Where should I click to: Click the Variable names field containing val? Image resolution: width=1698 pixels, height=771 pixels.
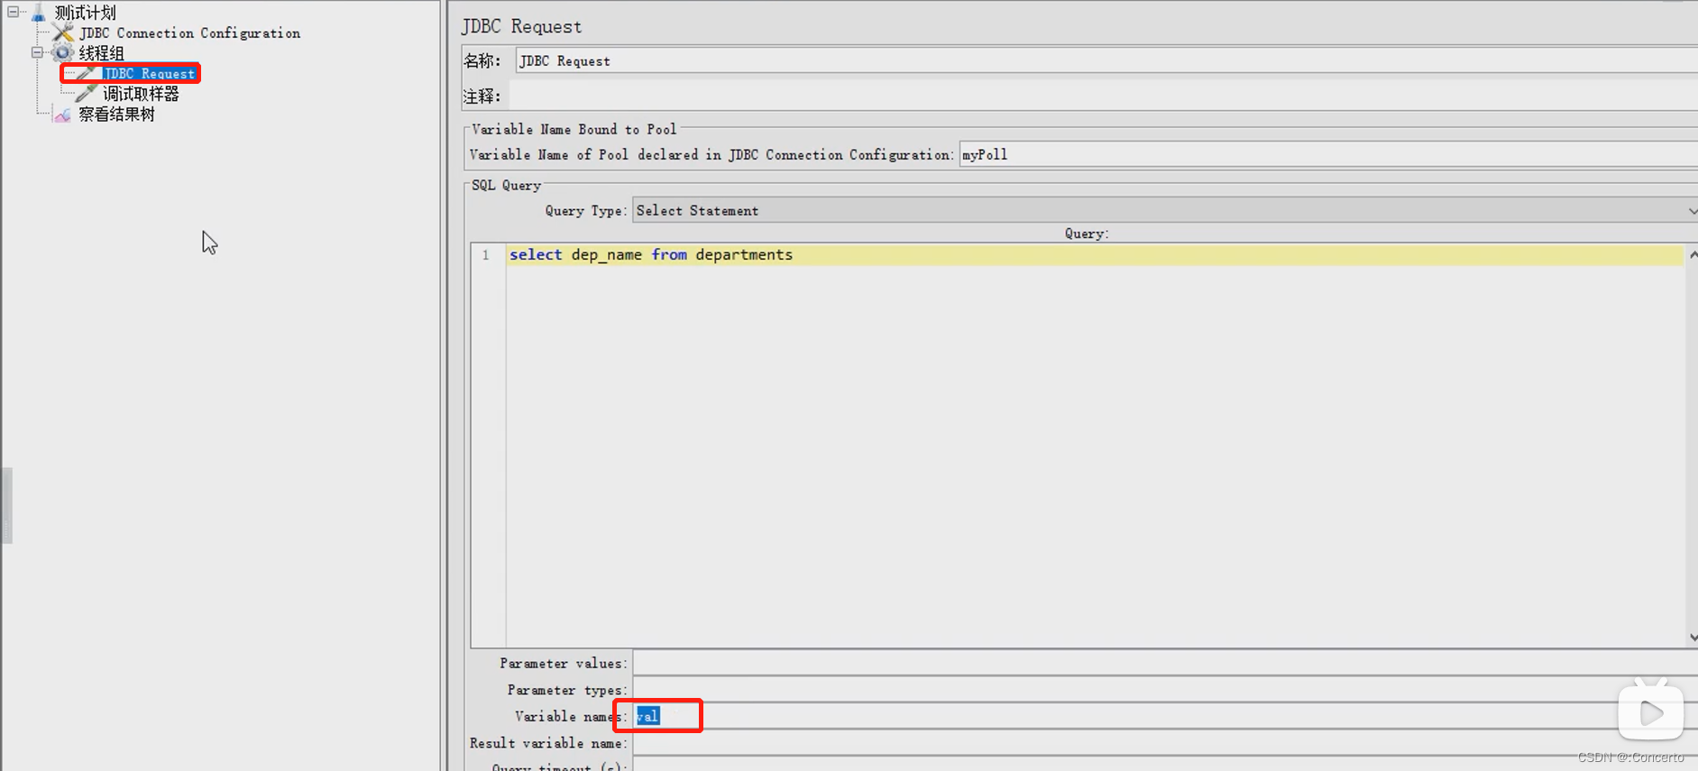point(1165,716)
